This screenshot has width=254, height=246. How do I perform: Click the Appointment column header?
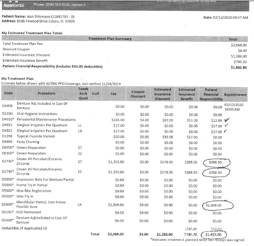click(235, 95)
